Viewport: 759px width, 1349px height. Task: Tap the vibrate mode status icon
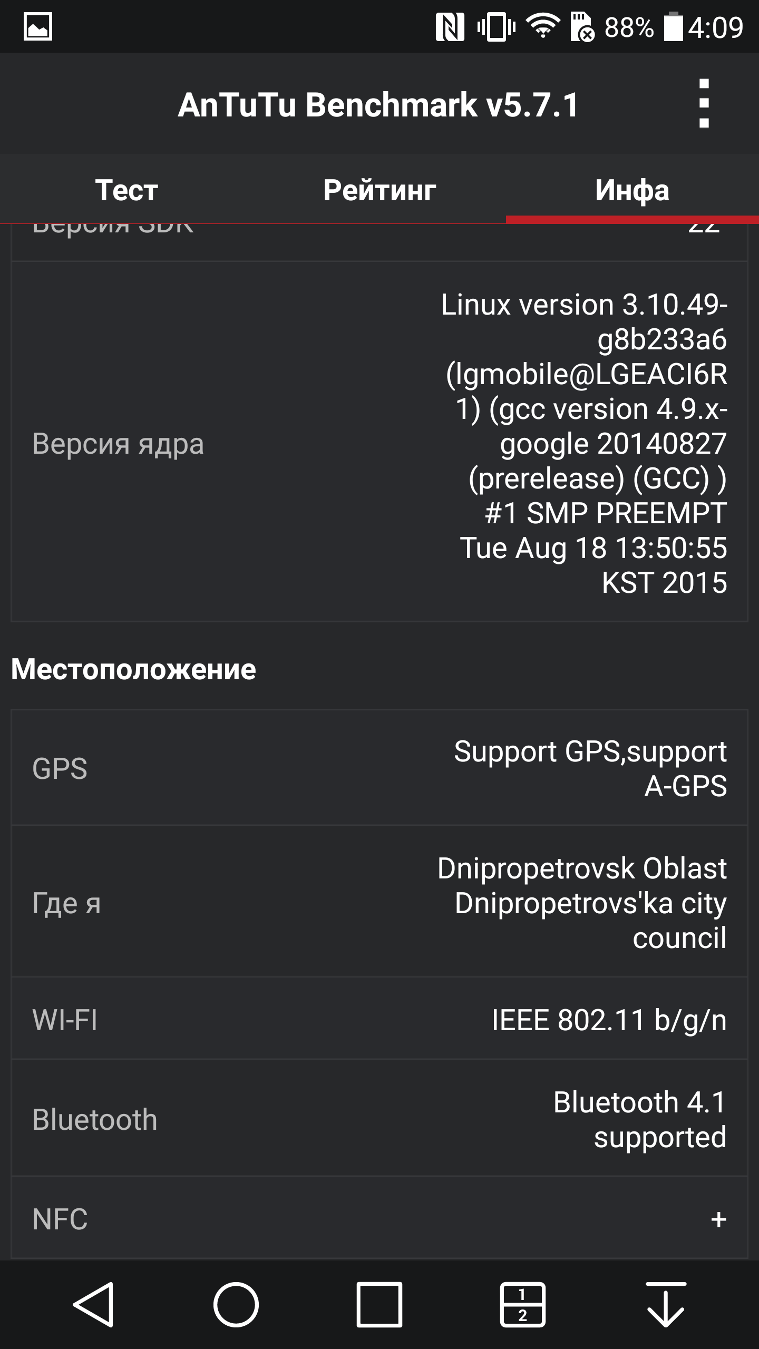pos(496,26)
